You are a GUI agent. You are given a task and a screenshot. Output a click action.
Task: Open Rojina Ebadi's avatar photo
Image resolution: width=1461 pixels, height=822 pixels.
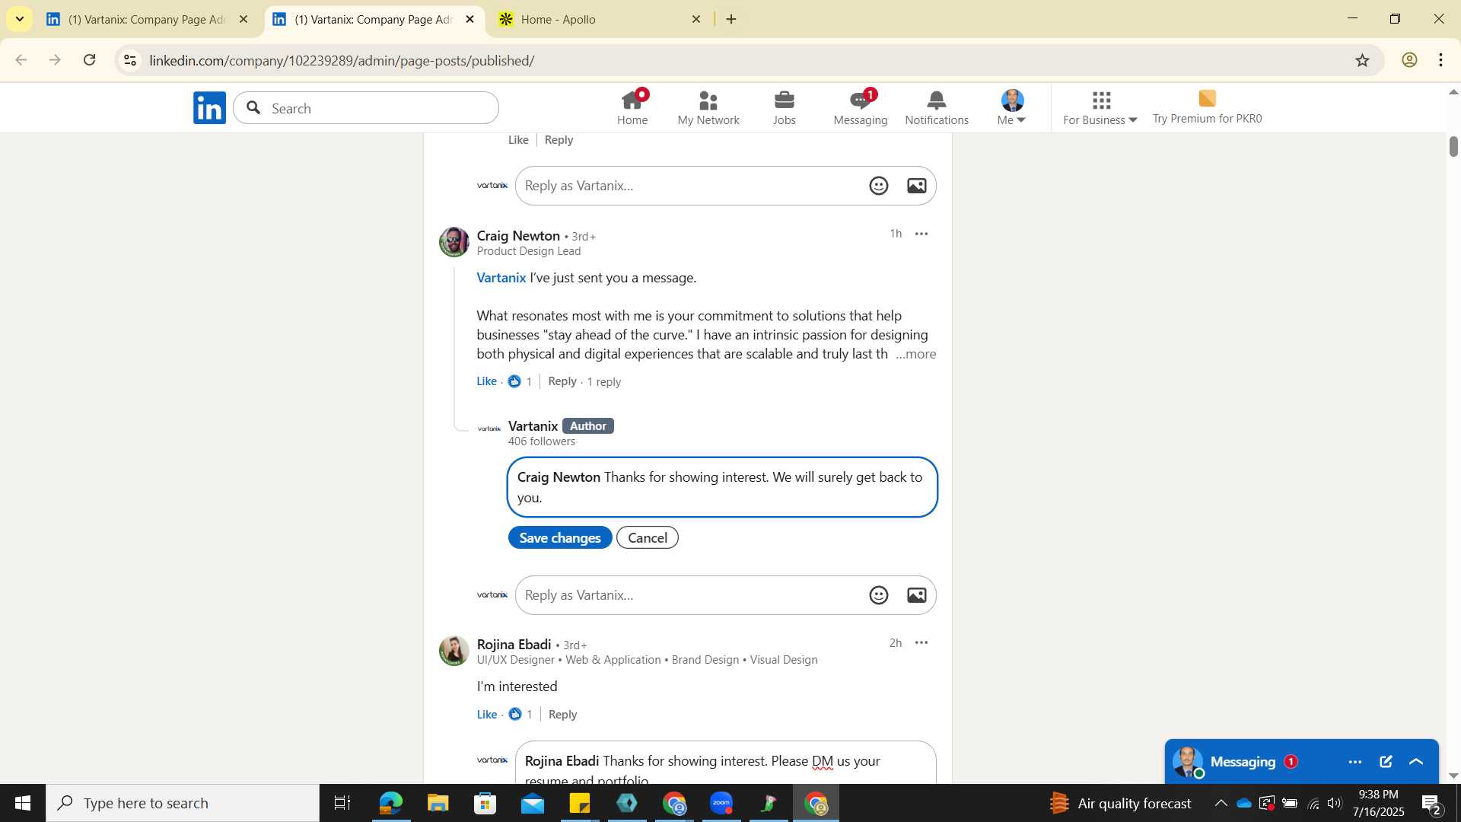pyautogui.click(x=454, y=651)
